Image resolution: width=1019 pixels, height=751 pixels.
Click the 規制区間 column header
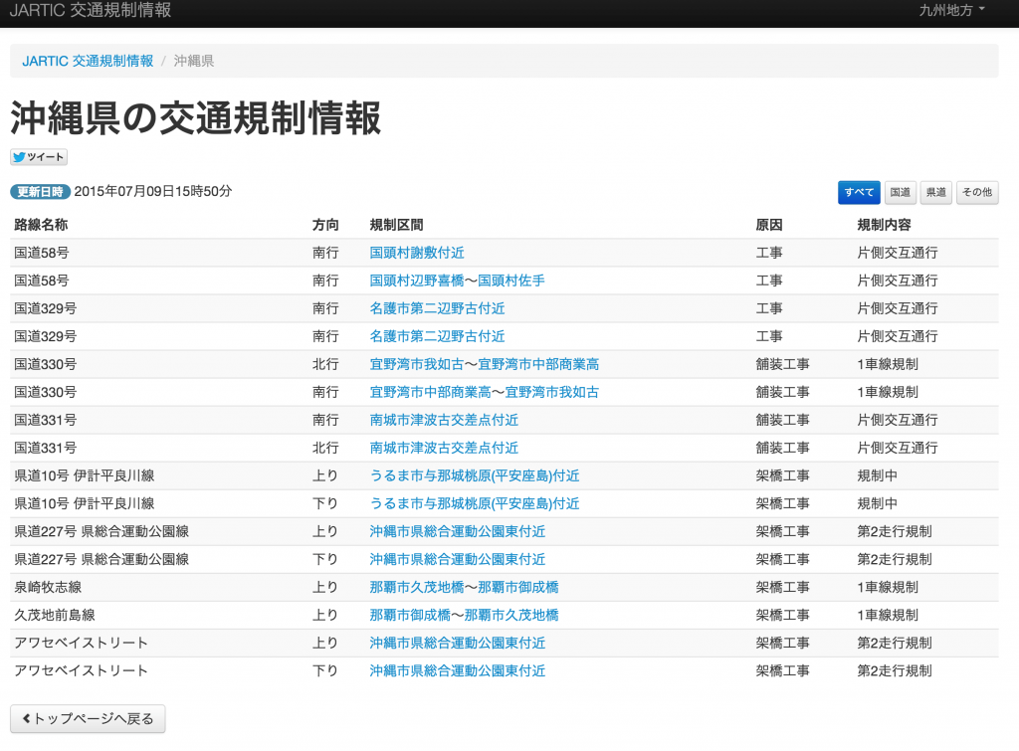point(396,225)
